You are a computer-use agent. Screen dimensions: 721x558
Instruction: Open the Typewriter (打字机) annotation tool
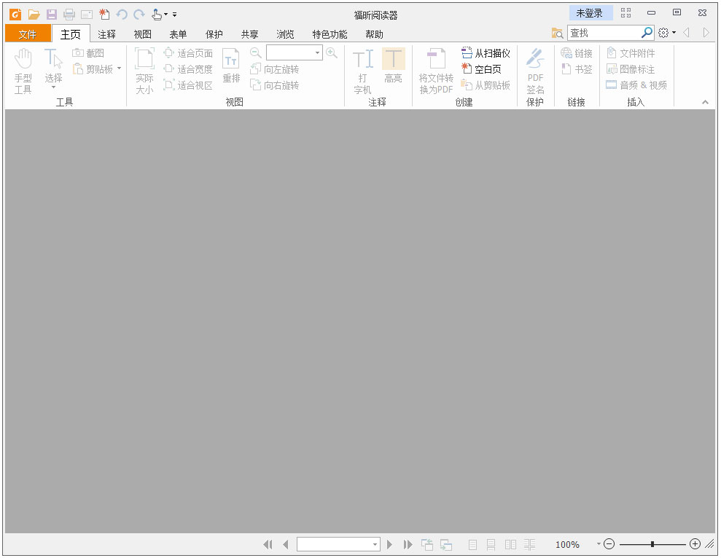(362, 69)
